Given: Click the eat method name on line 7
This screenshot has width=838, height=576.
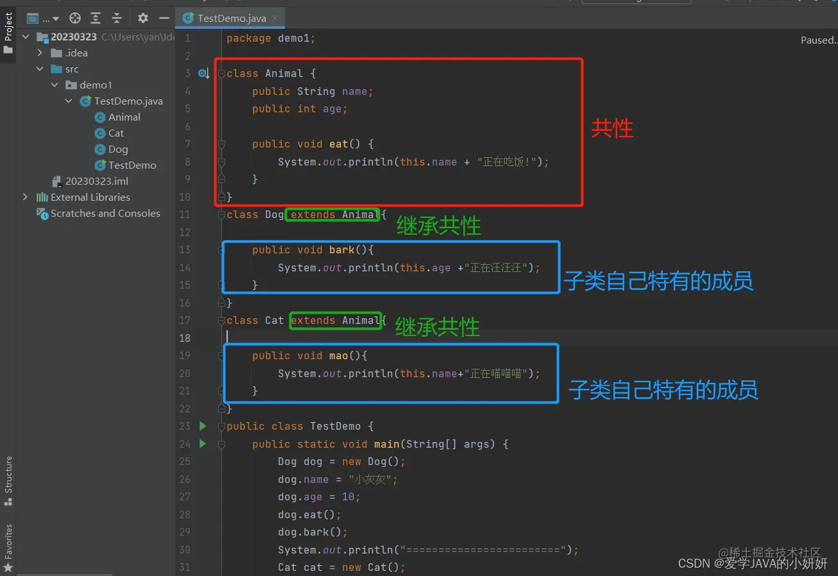Looking at the screenshot, I should point(339,144).
